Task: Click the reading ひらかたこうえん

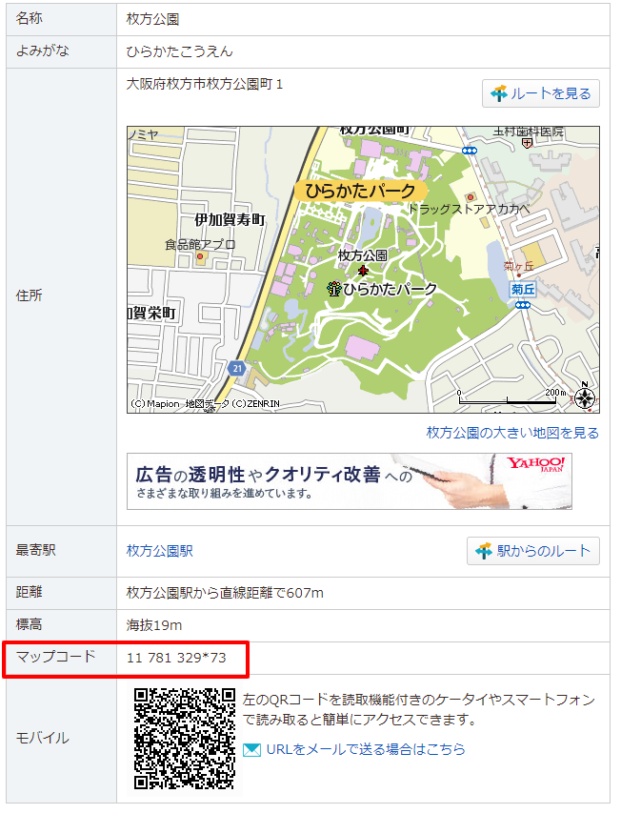Action: point(179,51)
